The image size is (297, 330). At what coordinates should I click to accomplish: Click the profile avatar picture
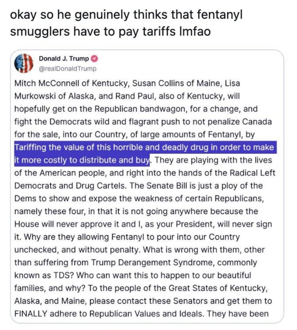(x=24, y=63)
